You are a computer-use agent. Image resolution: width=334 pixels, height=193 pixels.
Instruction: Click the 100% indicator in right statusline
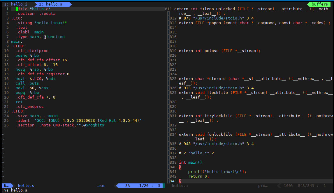[x=289, y=185]
